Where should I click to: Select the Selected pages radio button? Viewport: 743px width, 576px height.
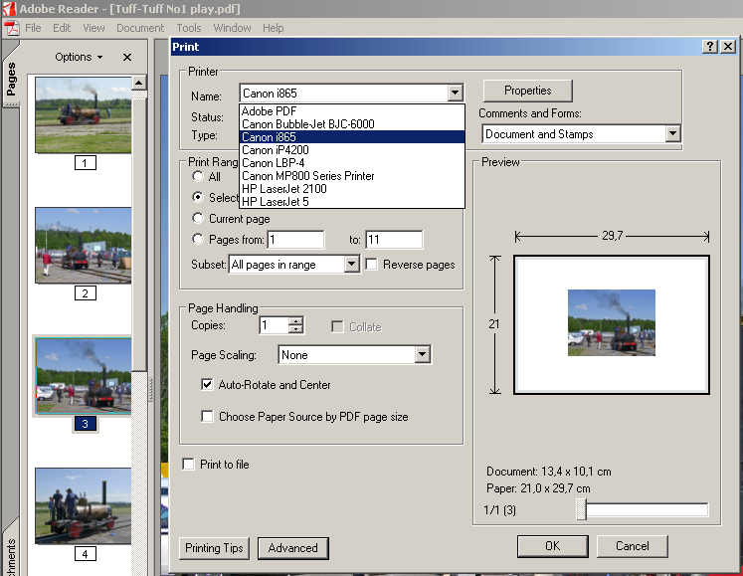[198, 197]
